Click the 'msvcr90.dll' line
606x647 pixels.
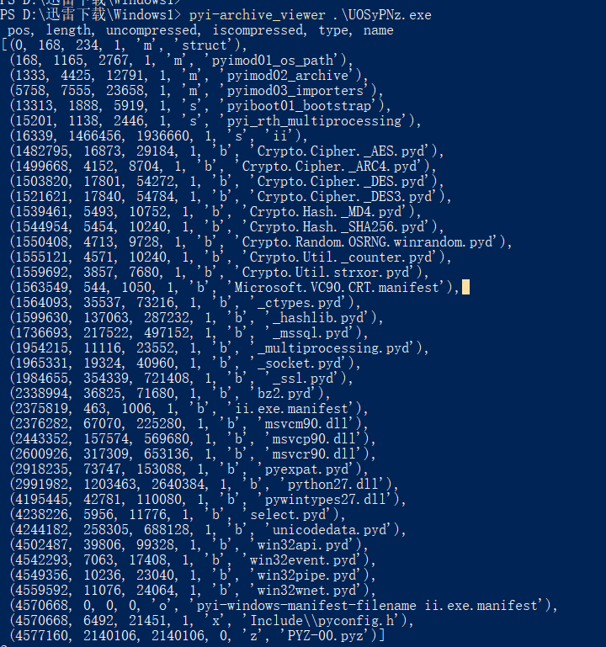tap(194, 454)
